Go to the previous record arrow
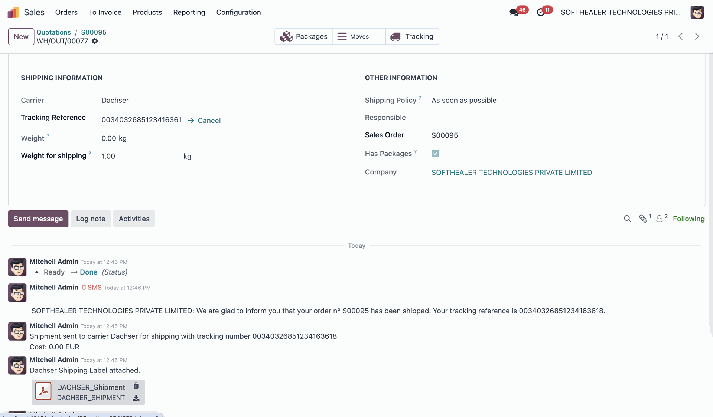 [x=680, y=36]
